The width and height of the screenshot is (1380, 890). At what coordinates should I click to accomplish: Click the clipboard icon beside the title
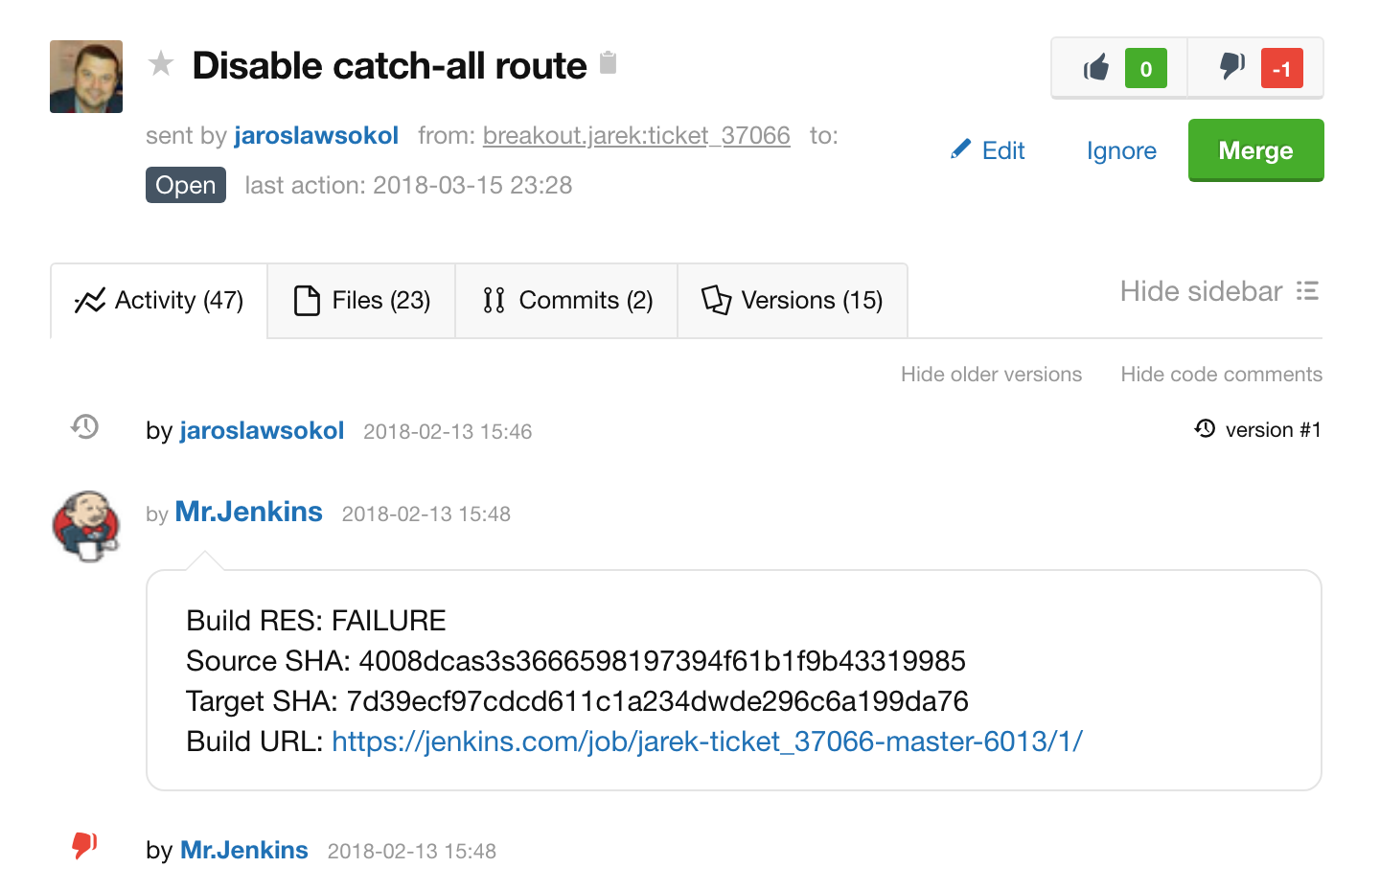click(608, 63)
